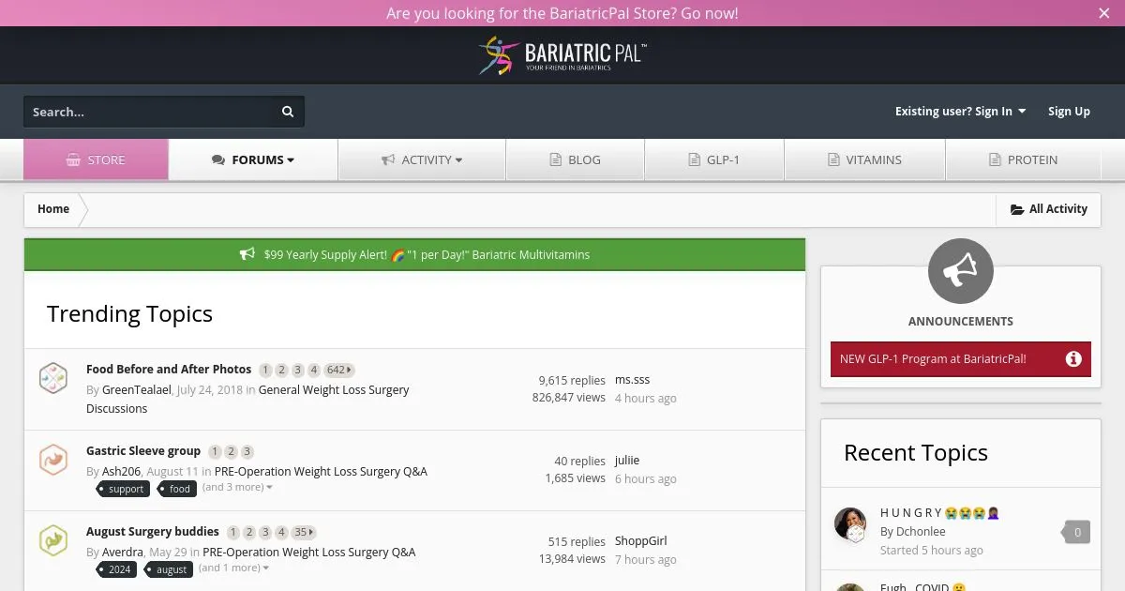This screenshot has width=1125, height=591.
Task: Open Food Before and After Photos topic
Action: pyautogui.click(x=169, y=370)
